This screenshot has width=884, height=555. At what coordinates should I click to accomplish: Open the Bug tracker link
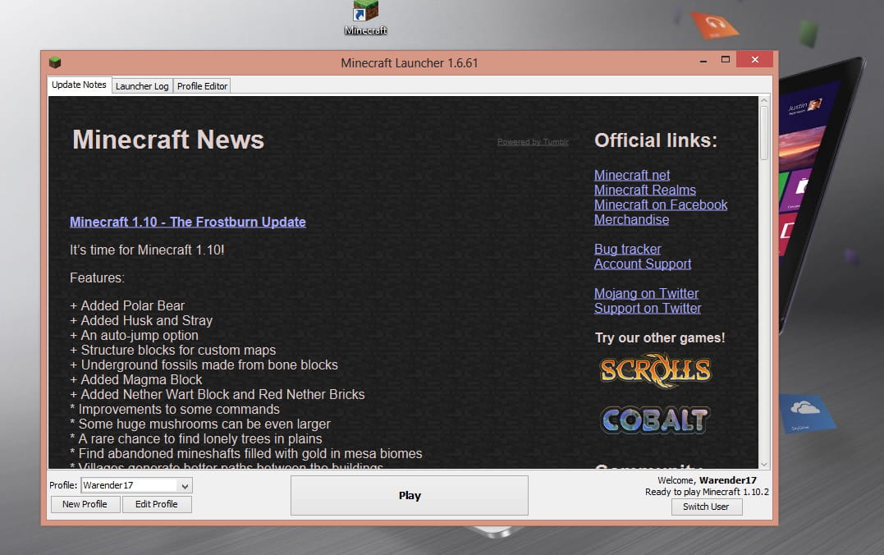(x=627, y=249)
